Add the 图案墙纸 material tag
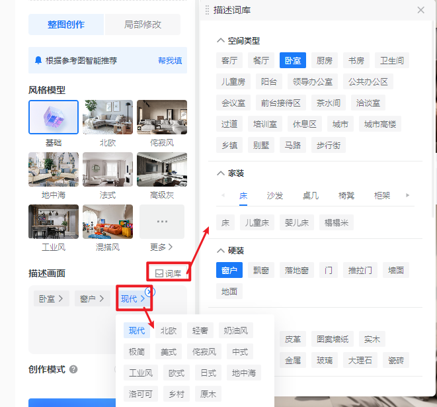The width and height of the screenshot is (437, 407). pos(333,339)
